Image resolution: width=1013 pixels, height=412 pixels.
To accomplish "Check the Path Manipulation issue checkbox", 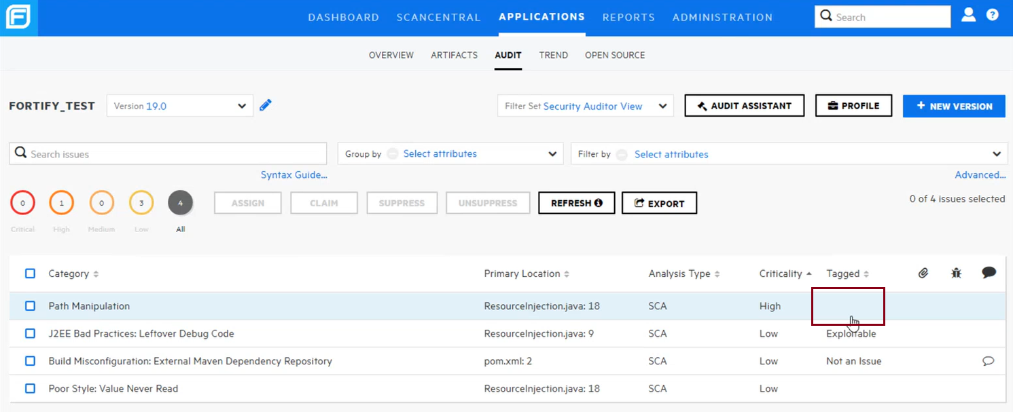I will click(30, 306).
